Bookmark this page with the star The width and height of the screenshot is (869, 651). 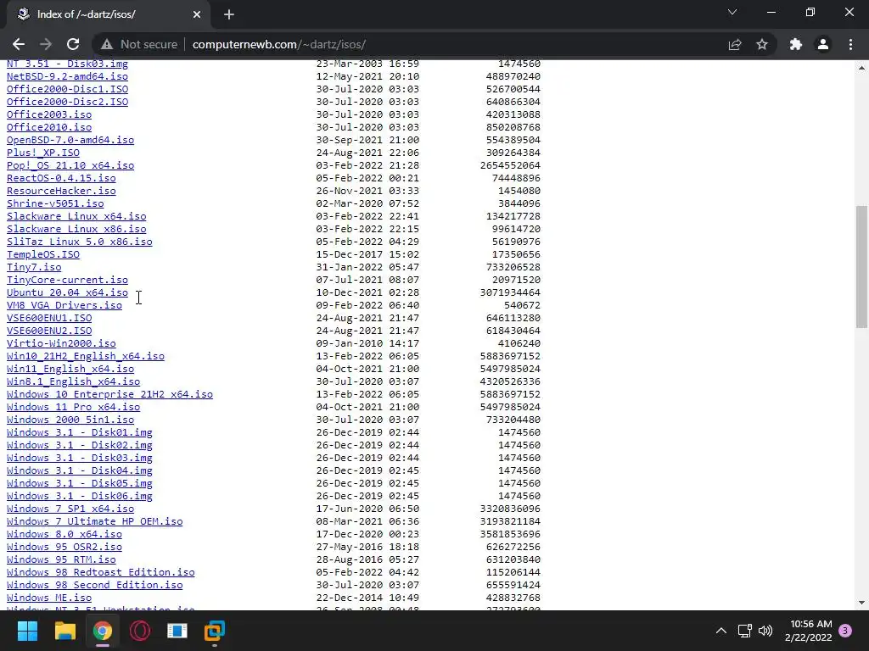762,44
